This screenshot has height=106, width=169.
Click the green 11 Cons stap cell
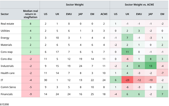coord(127,52)
